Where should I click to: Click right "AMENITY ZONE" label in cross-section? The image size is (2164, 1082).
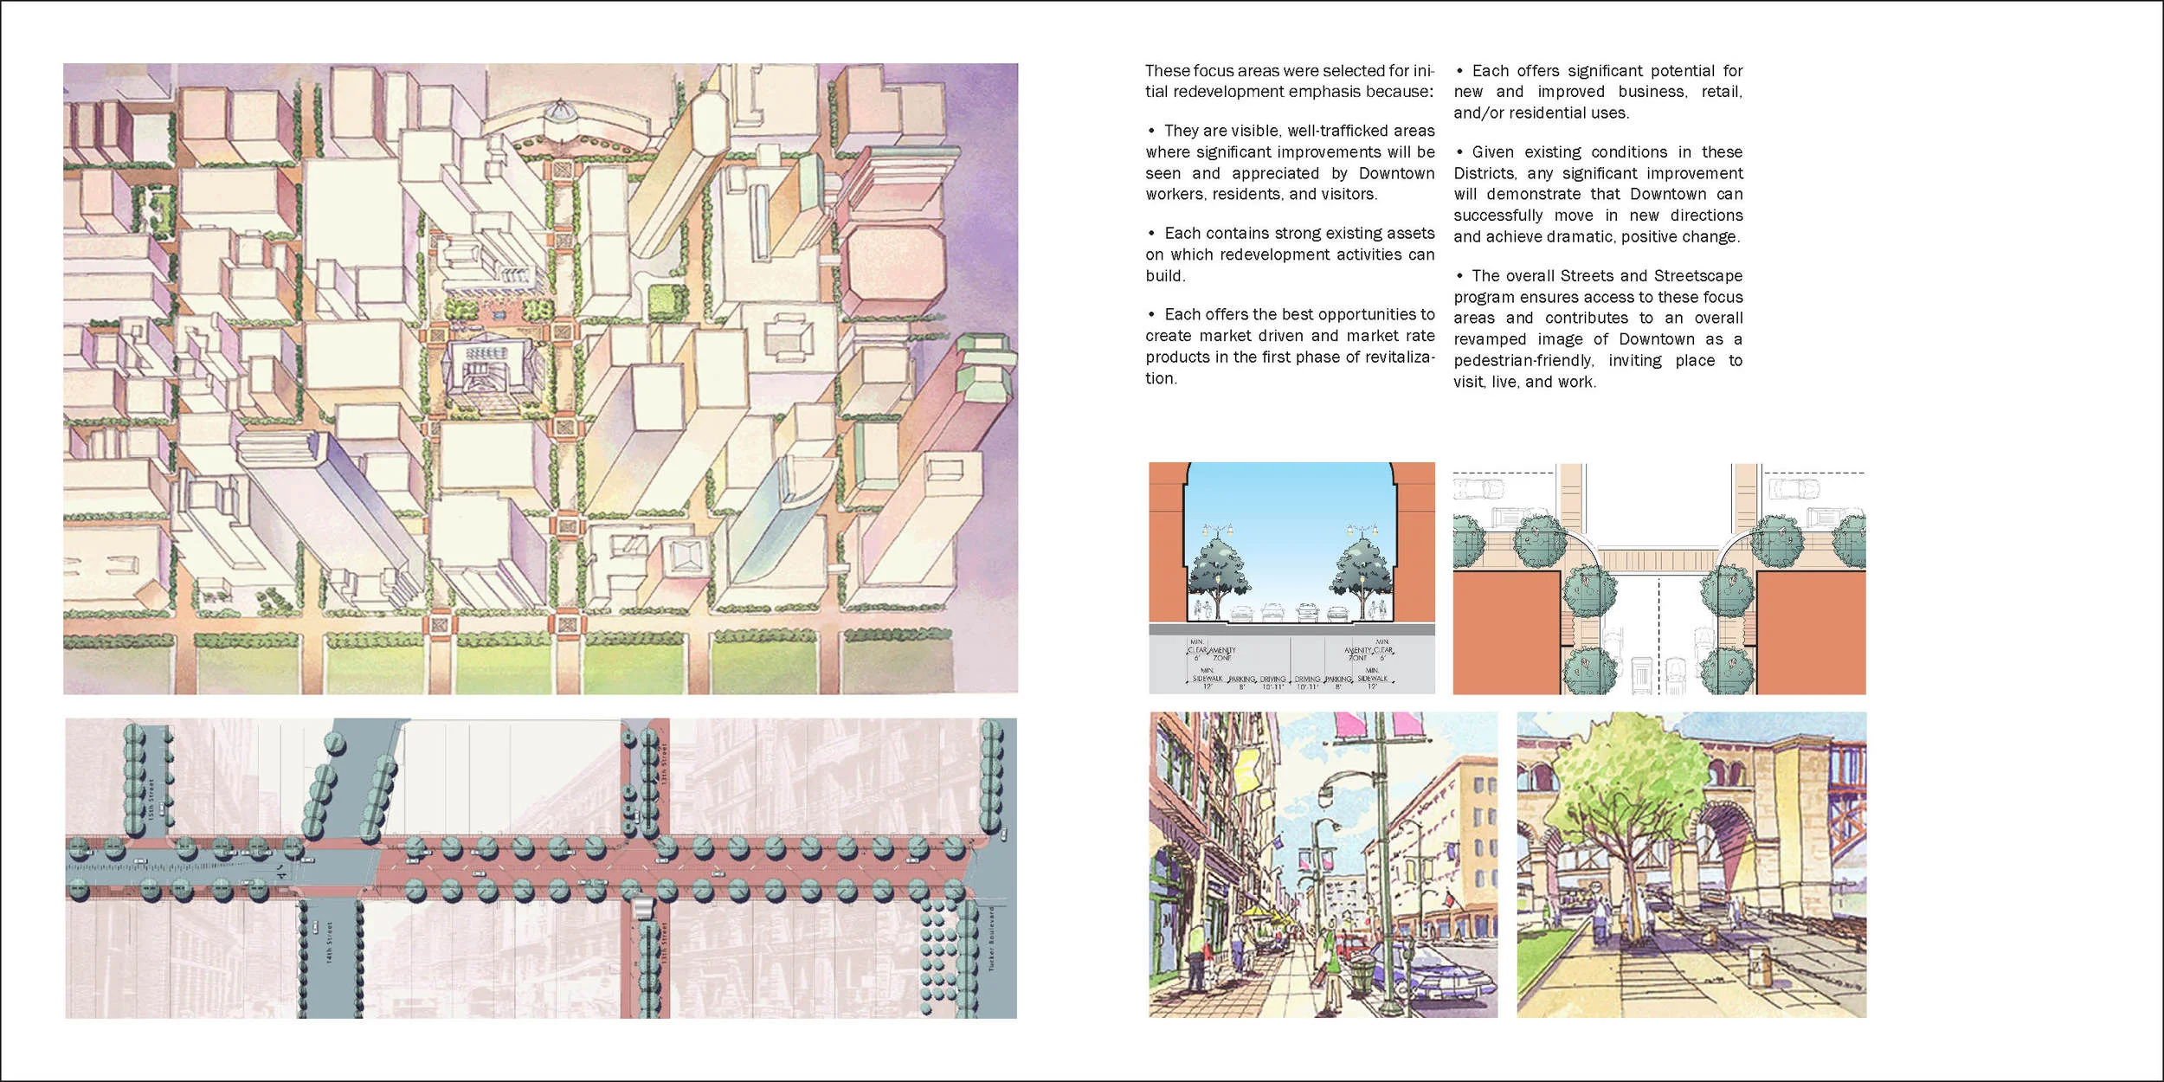(x=1357, y=654)
